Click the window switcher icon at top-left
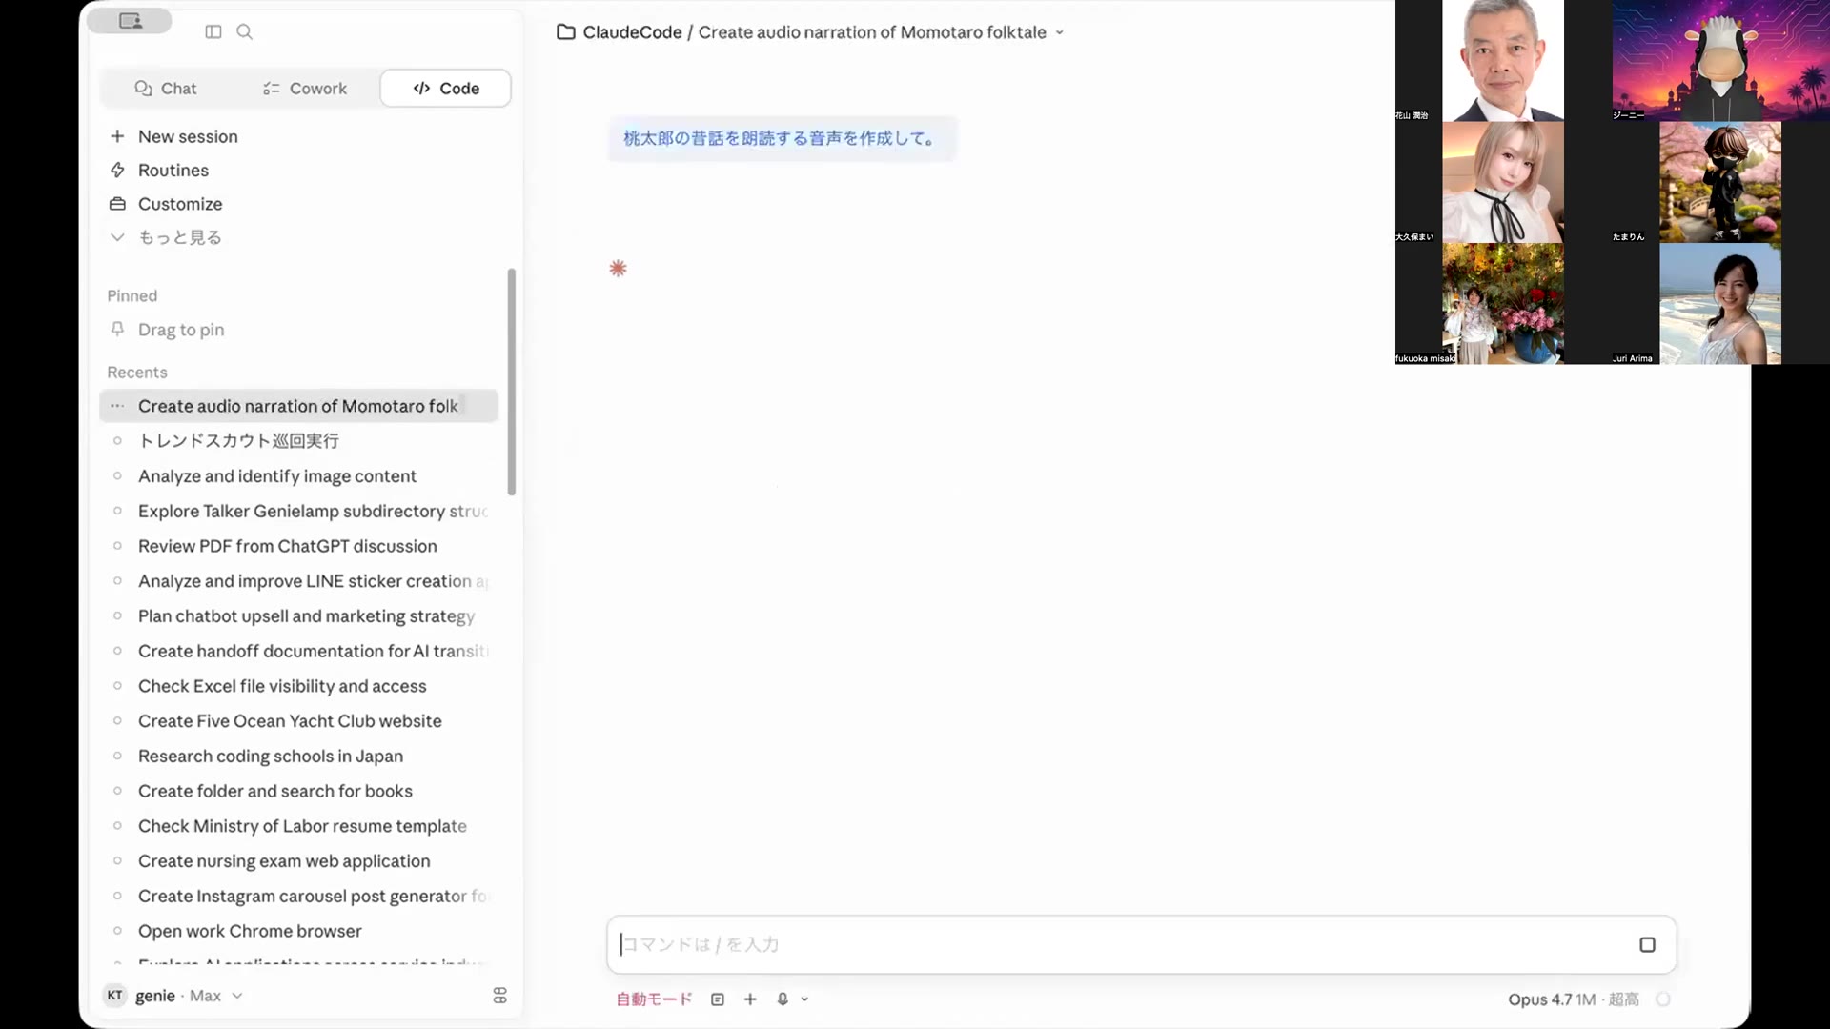Screen dimensions: 1830x1029 [130, 20]
